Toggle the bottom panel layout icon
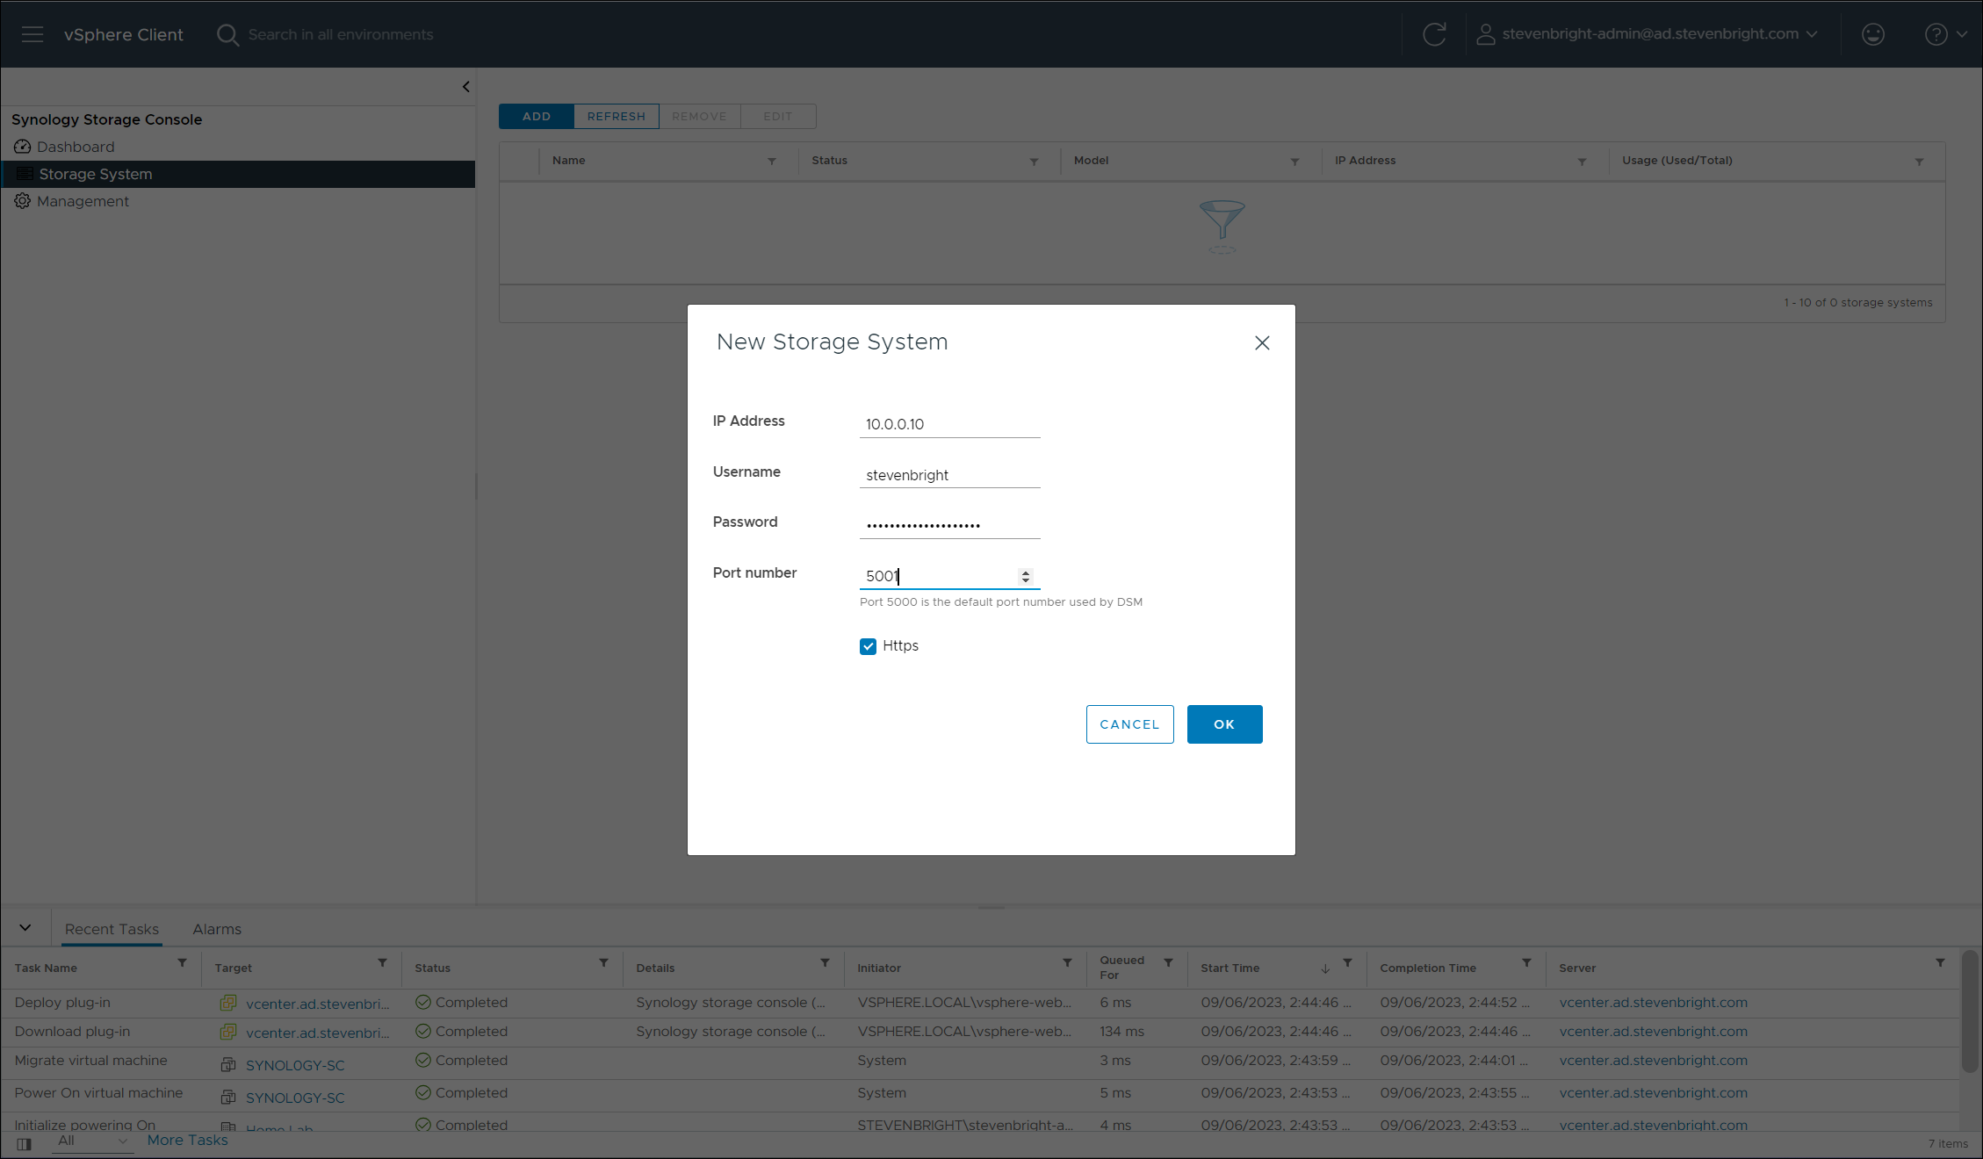 [25, 1144]
